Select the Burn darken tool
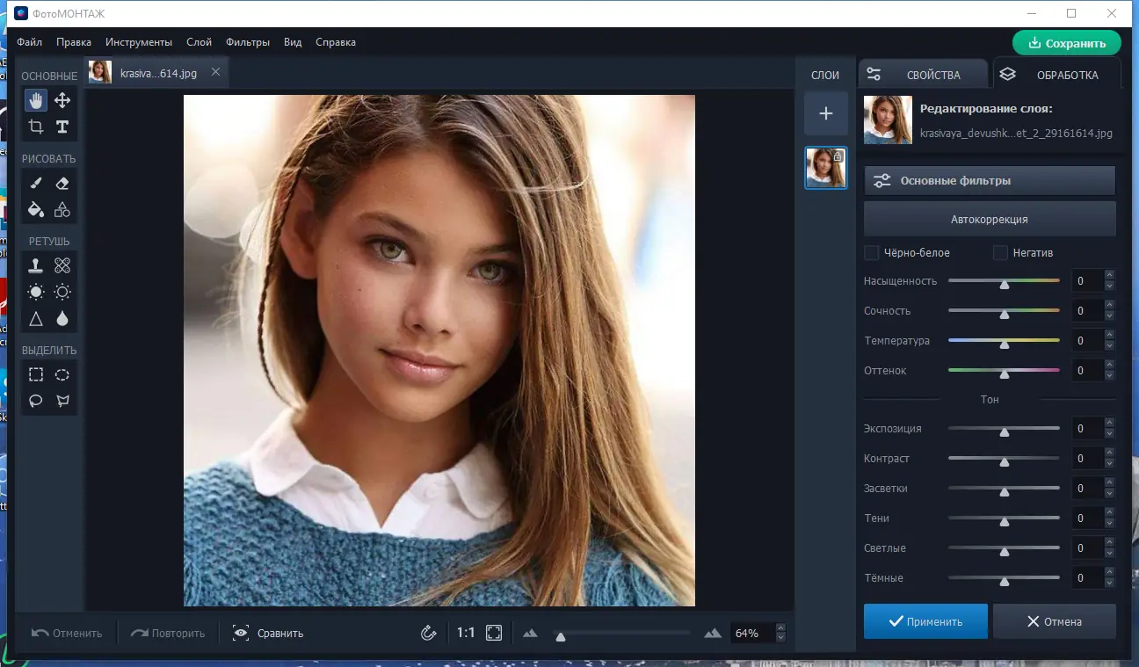Screen dimensions: 1139x667 62,292
